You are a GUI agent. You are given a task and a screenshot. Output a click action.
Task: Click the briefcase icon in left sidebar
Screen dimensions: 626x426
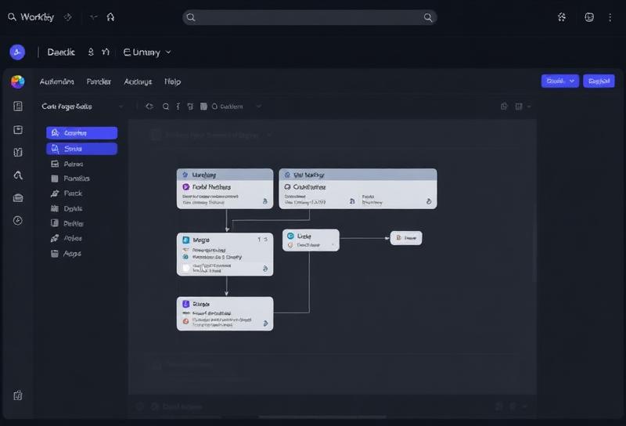click(x=18, y=198)
